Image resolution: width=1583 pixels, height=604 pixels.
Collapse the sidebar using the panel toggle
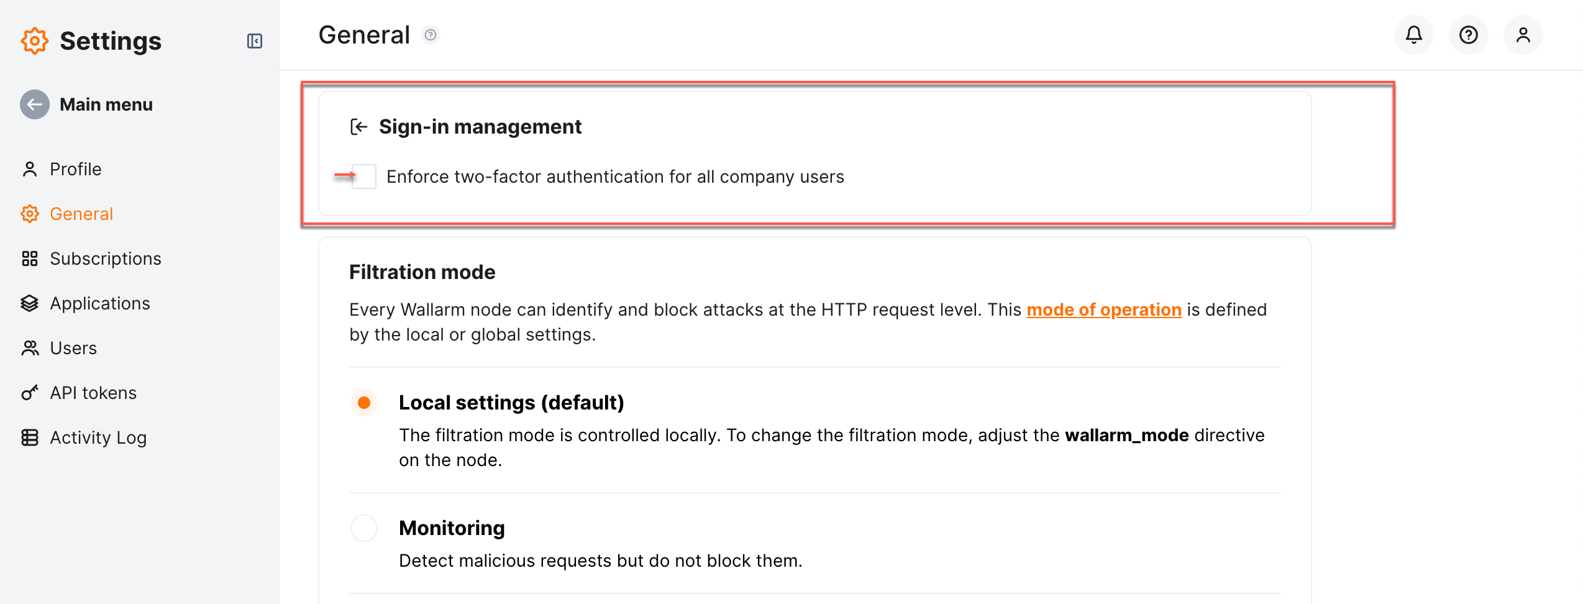click(x=254, y=41)
